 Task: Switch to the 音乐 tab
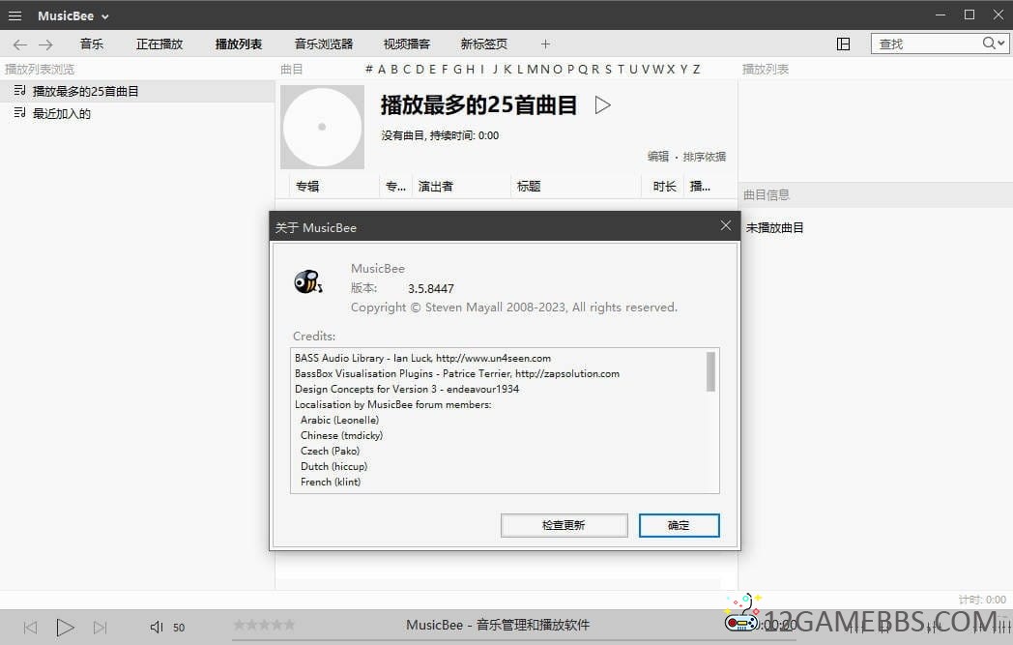(92, 44)
